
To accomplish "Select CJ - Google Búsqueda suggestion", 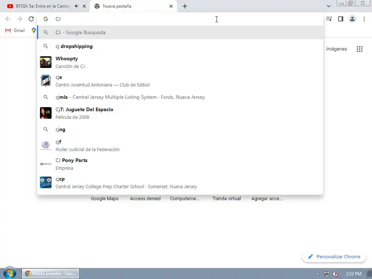I will pyautogui.click(x=180, y=32).
